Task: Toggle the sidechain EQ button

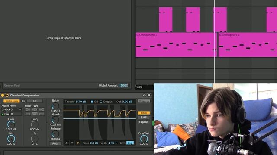Action: [x=35, y=101]
